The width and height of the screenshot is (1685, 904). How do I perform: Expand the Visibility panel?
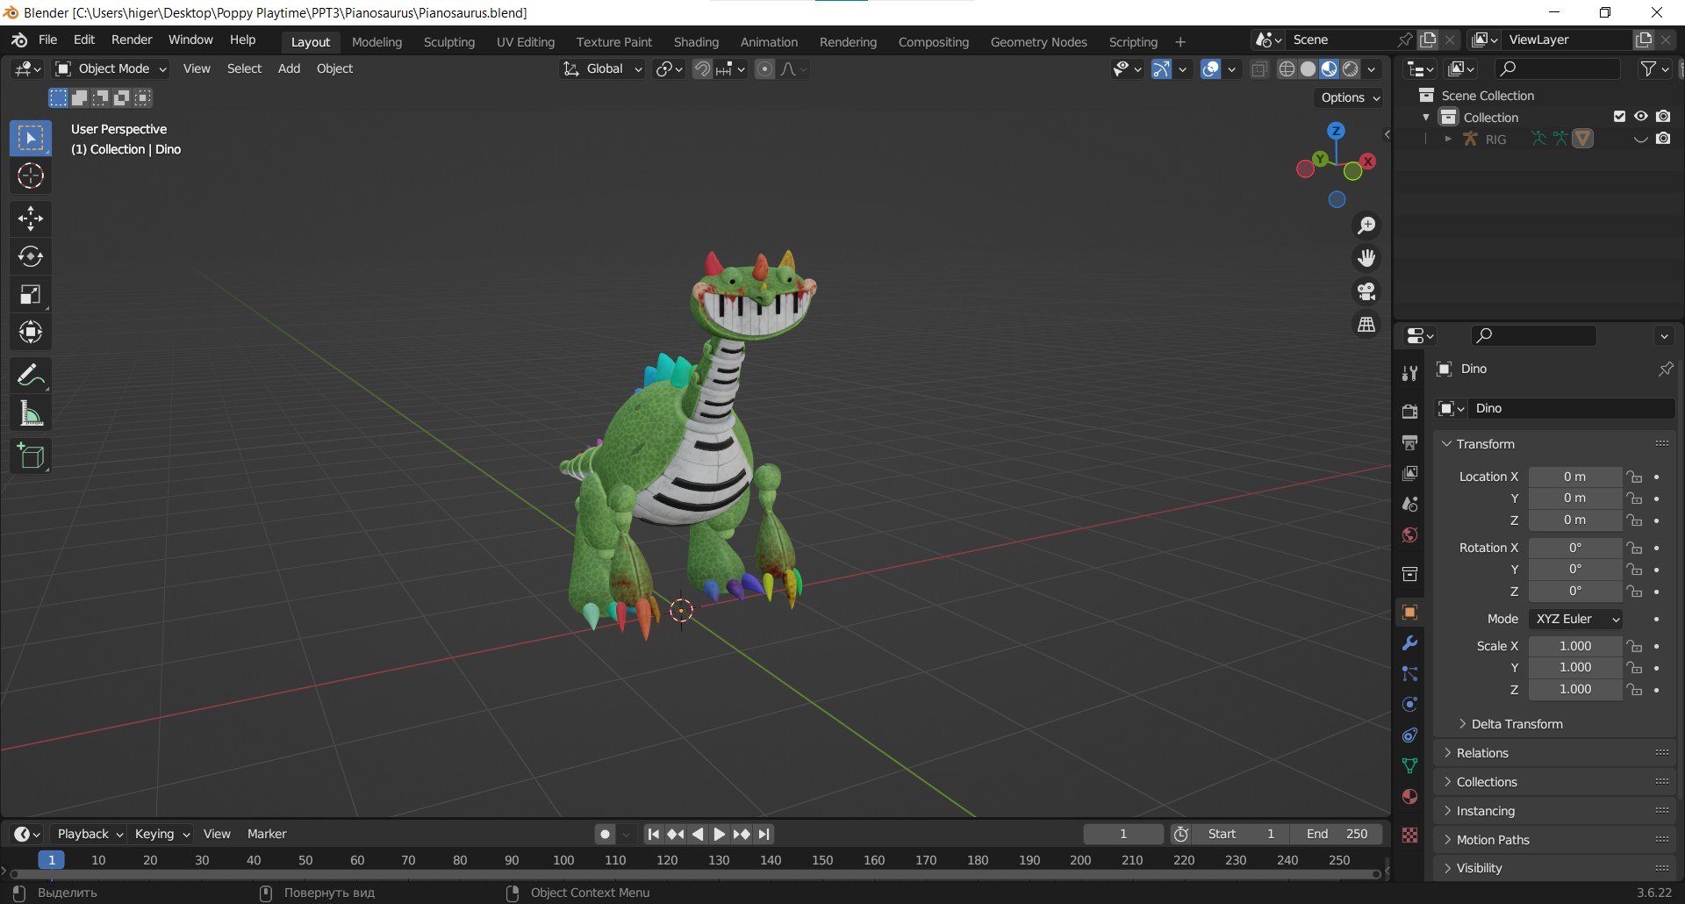tap(1555, 868)
